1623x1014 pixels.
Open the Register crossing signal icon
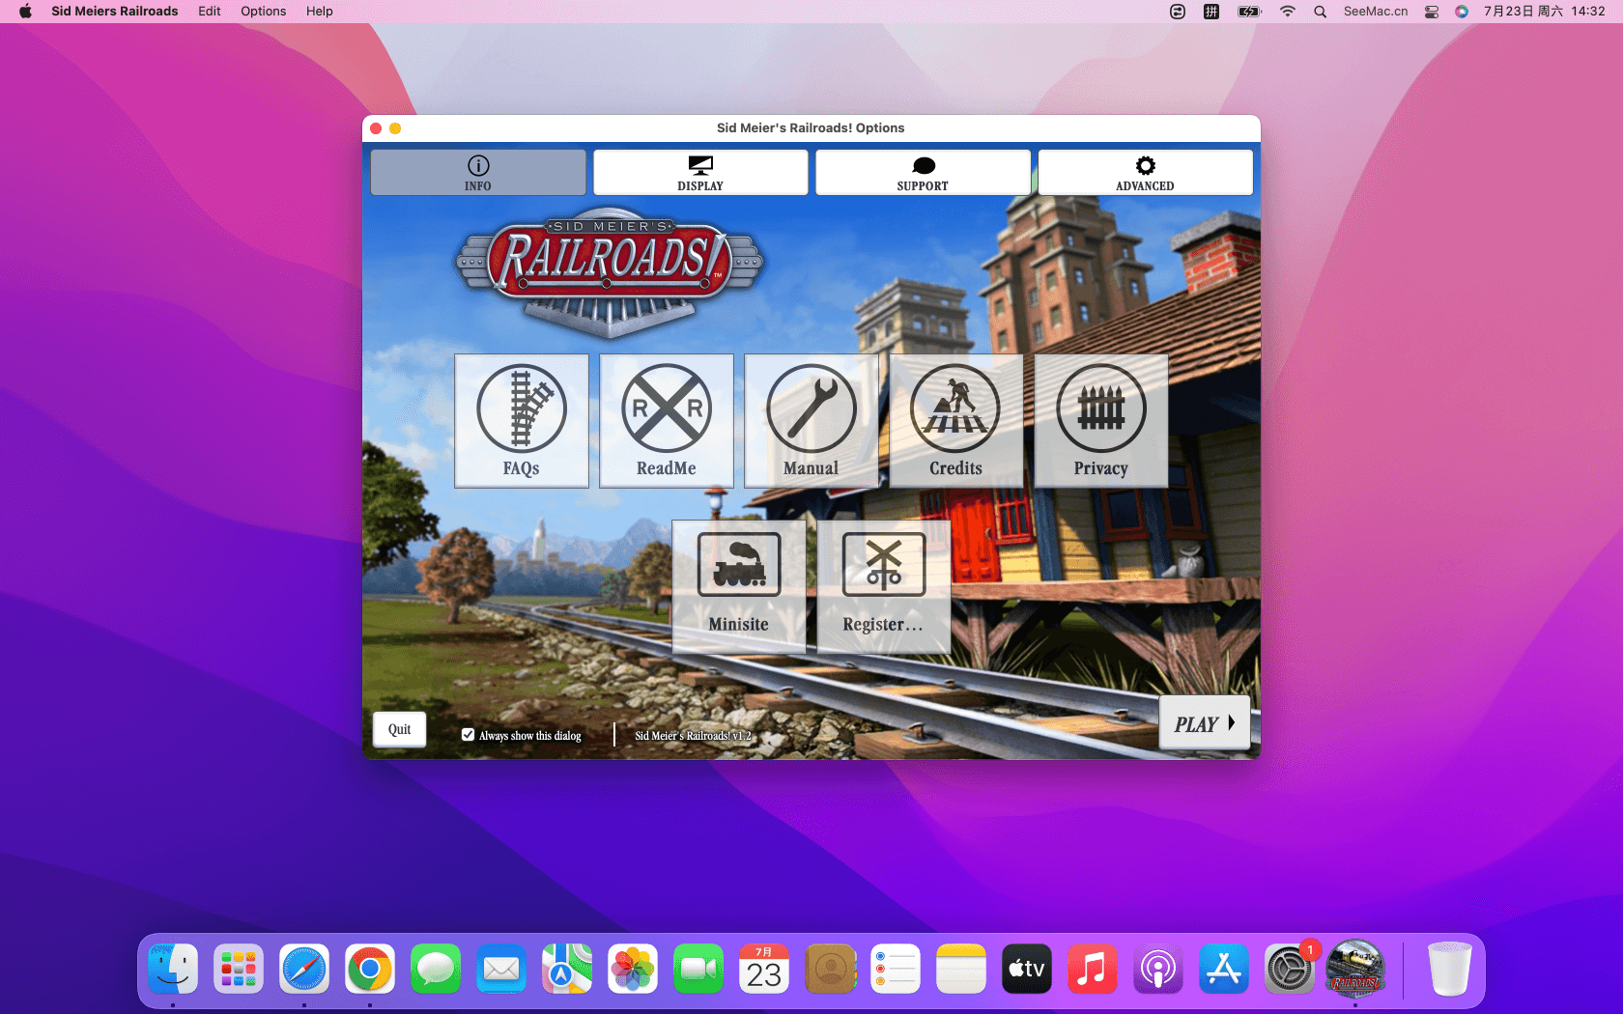(884, 586)
